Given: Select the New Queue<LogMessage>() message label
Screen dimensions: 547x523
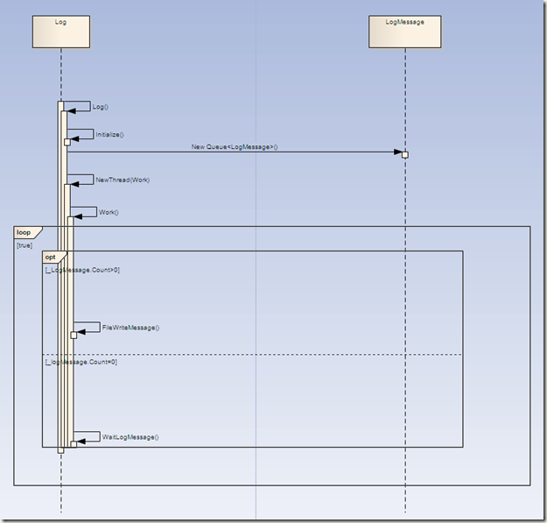Looking at the screenshot, I should 235,146.
